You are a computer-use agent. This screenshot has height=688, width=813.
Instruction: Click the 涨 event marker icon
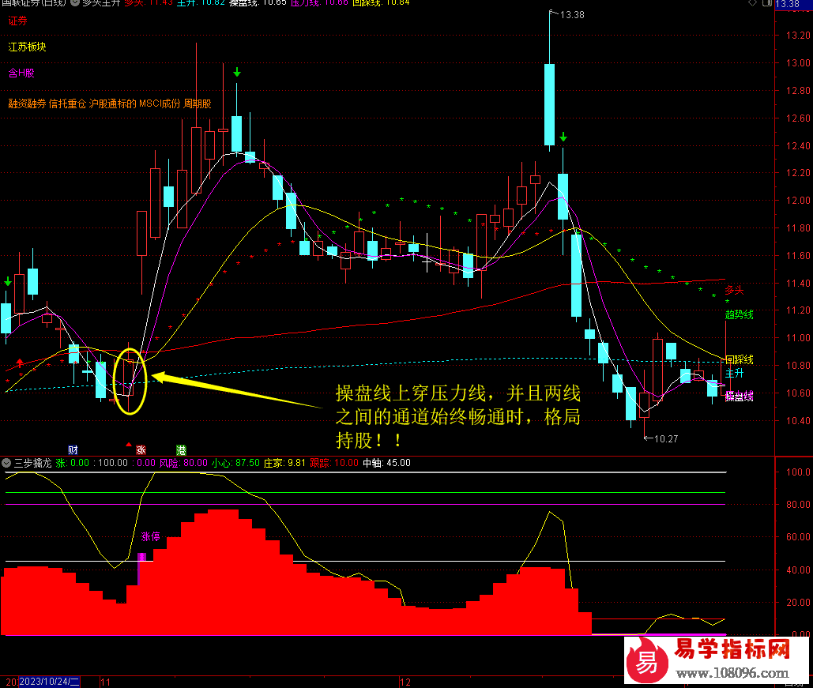pyautogui.click(x=141, y=449)
